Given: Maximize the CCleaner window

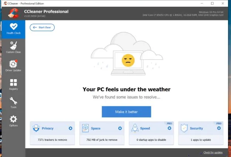Looking at the screenshot, I should [212, 3].
